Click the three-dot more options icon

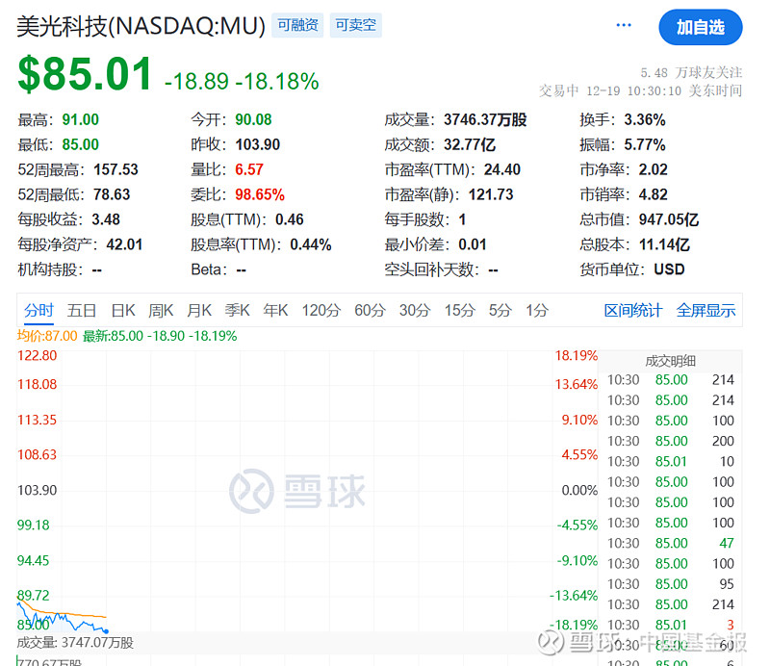tap(624, 26)
